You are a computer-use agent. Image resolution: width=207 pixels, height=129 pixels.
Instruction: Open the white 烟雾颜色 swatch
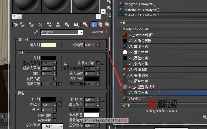coord(92,115)
